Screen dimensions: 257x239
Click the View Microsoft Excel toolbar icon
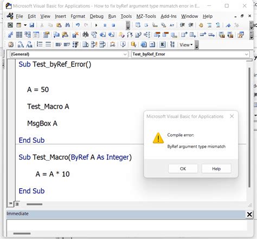pyautogui.click(x=10, y=25)
